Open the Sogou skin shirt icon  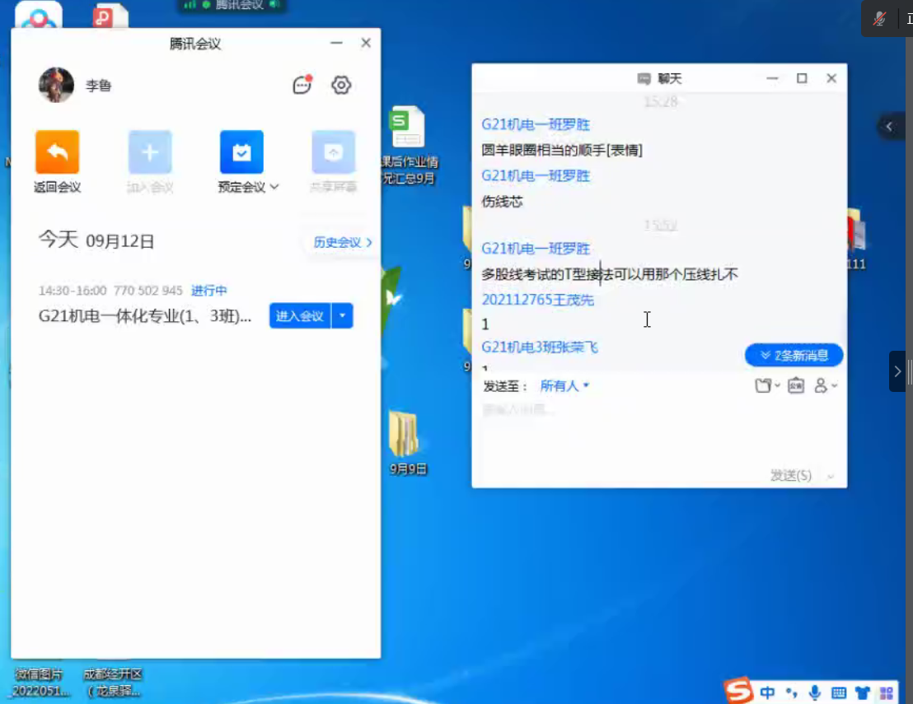tap(863, 692)
